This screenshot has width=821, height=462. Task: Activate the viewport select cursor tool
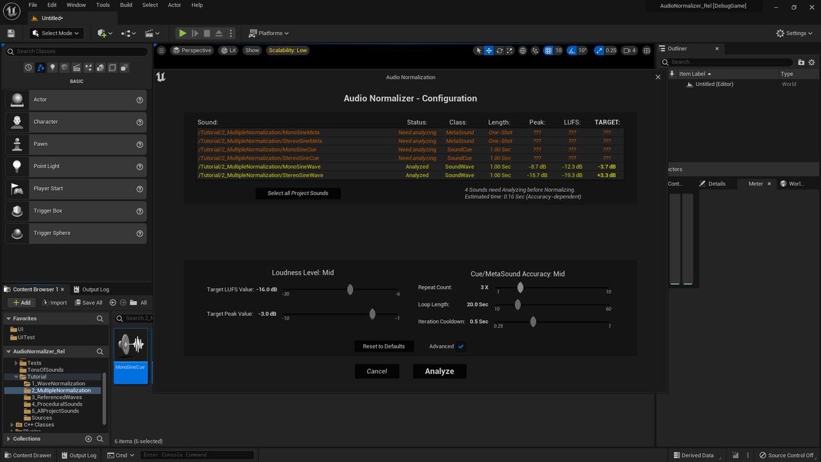[x=478, y=50]
